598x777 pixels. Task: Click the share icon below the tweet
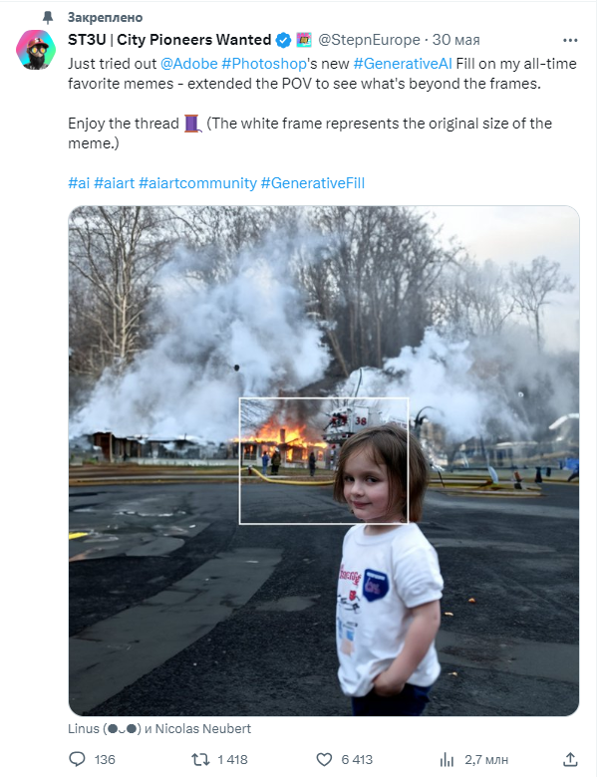pyautogui.click(x=569, y=759)
